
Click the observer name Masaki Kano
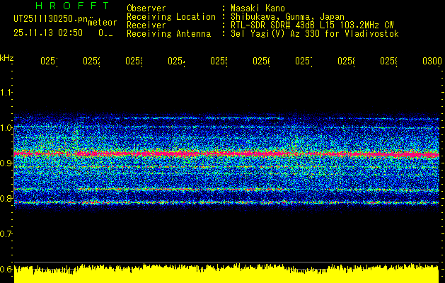(258, 8)
